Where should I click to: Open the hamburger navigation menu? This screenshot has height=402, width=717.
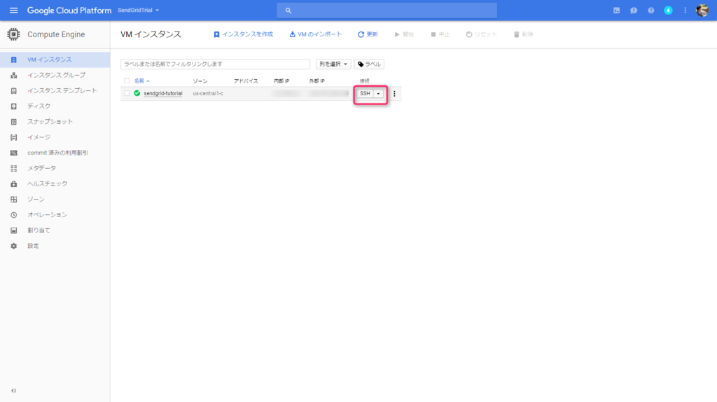(x=14, y=10)
